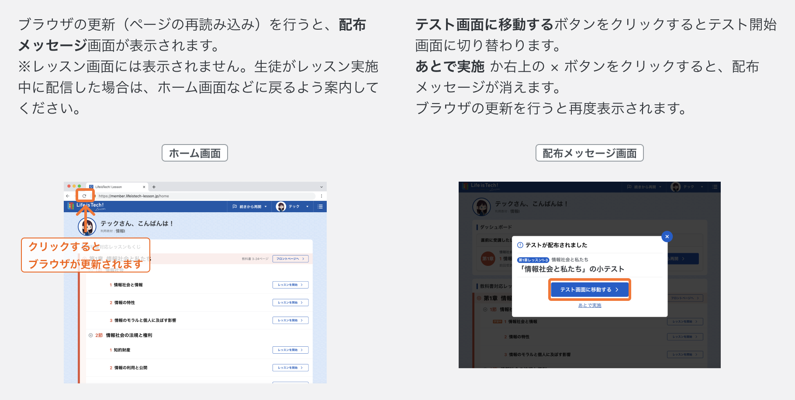Click 第1章レッスン1-3 badge

[533, 260]
